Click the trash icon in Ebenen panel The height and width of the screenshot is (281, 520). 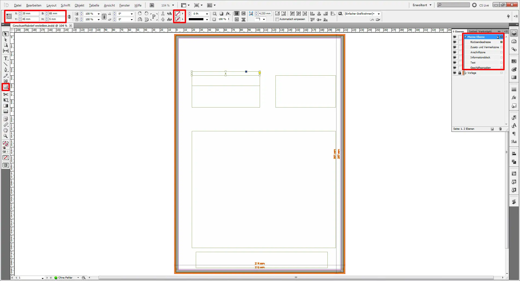(x=500, y=129)
